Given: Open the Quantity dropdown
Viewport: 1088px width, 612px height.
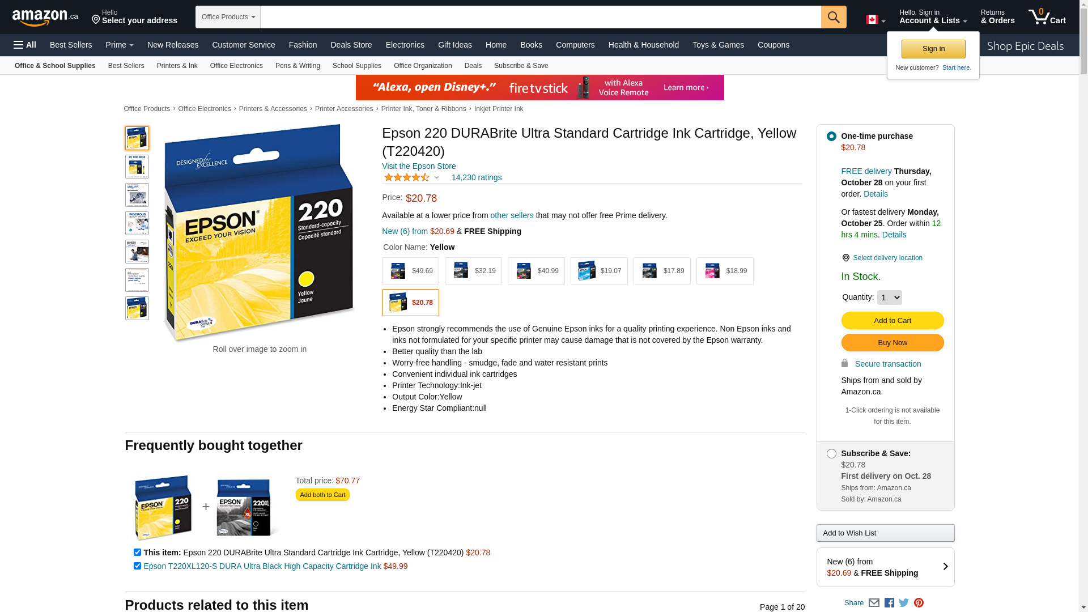Looking at the screenshot, I should pyautogui.click(x=889, y=297).
